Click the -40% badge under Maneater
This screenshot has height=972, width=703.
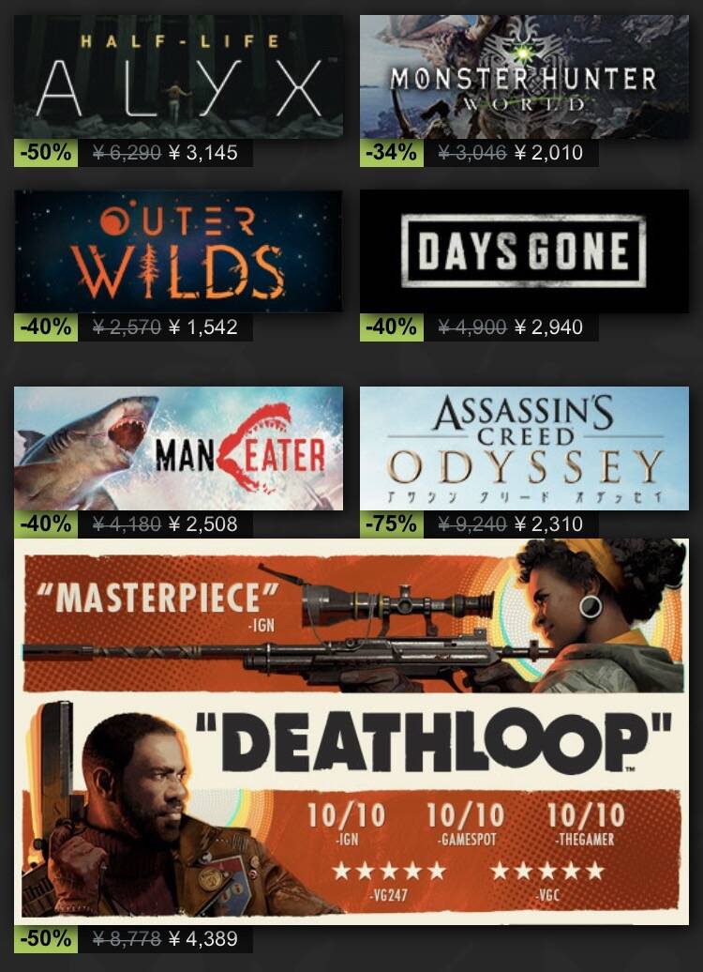coord(46,524)
